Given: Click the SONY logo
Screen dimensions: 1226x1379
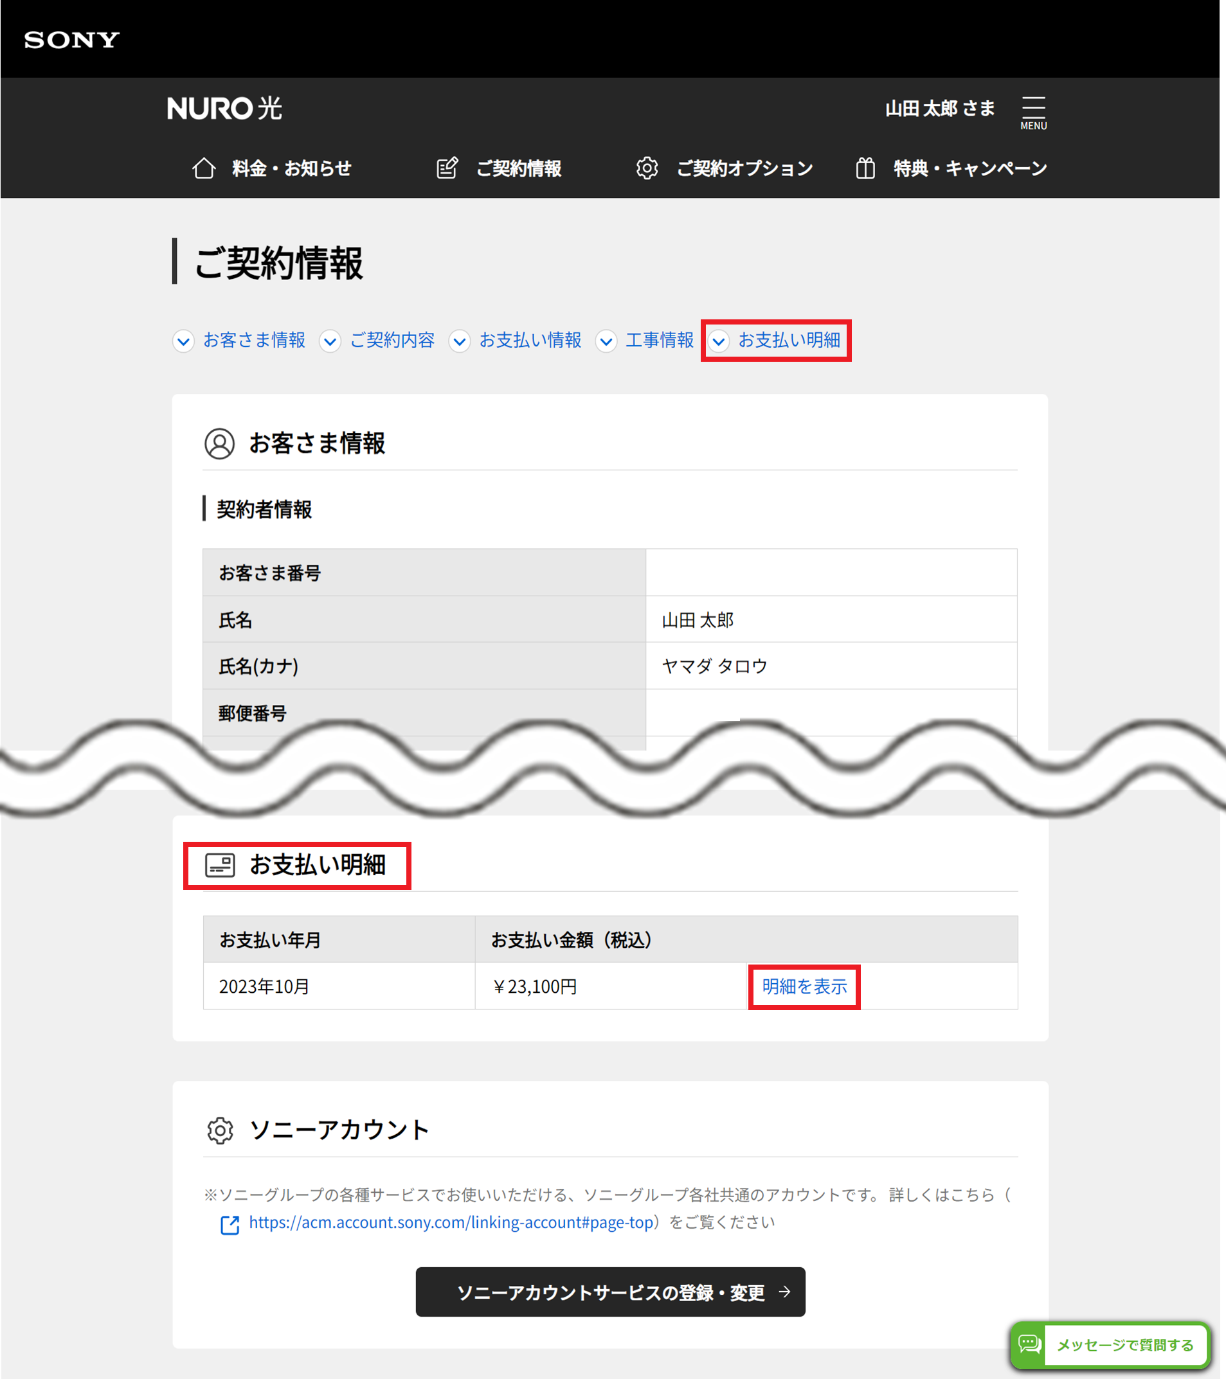Looking at the screenshot, I should [x=71, y=40].
